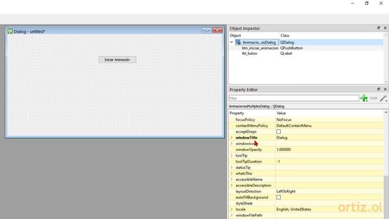
Task: Close the Dialog form window
Action: 218,30
